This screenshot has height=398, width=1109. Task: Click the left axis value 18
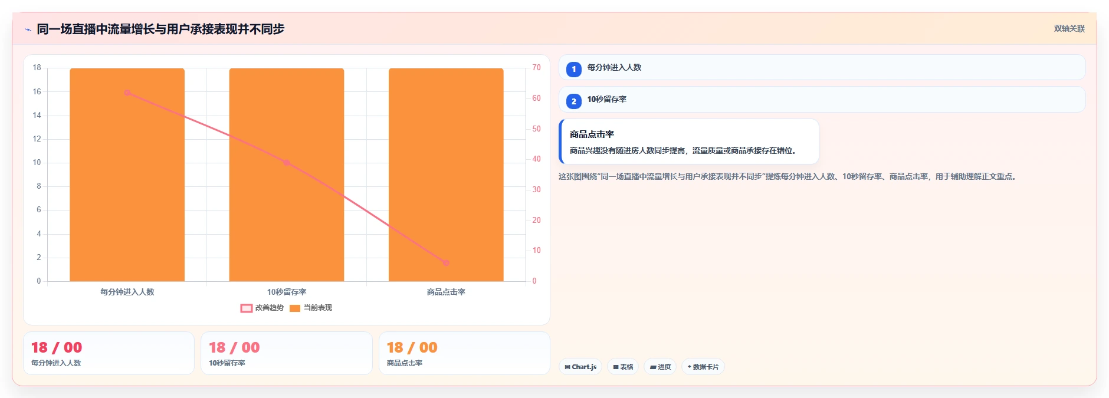(37, 68)
